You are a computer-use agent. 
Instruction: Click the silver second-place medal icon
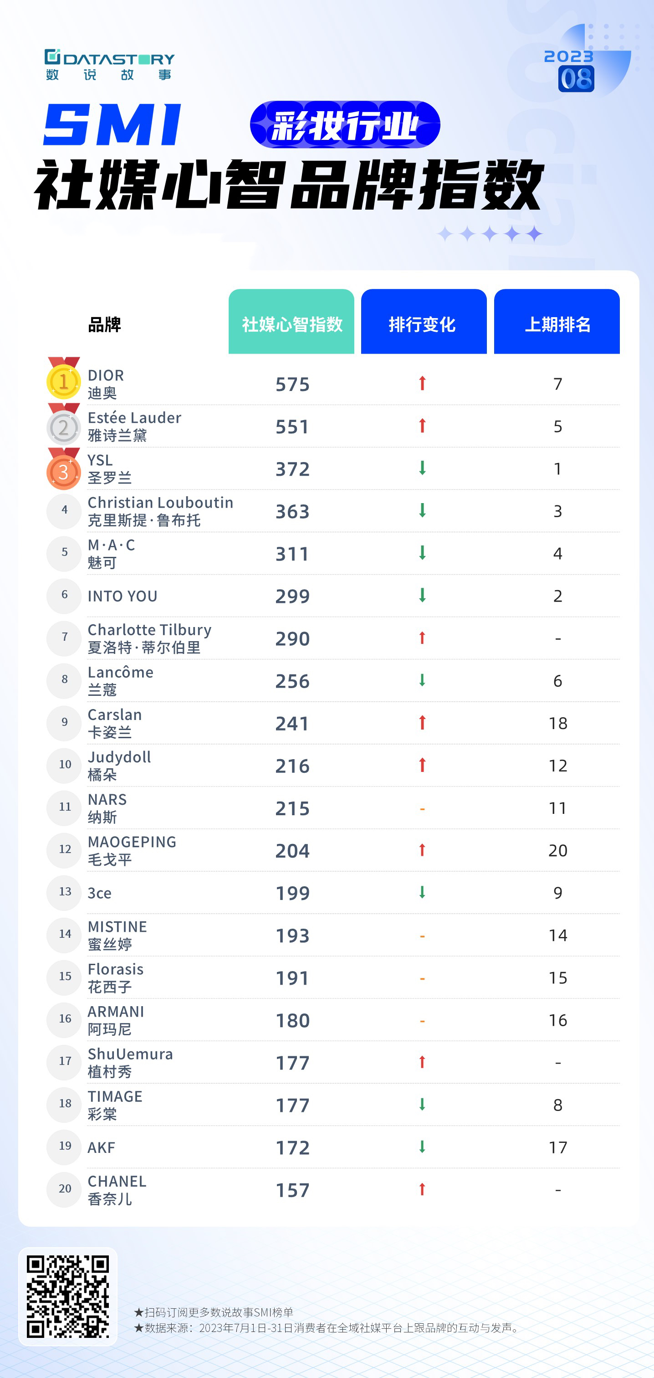tap(64, 425)
